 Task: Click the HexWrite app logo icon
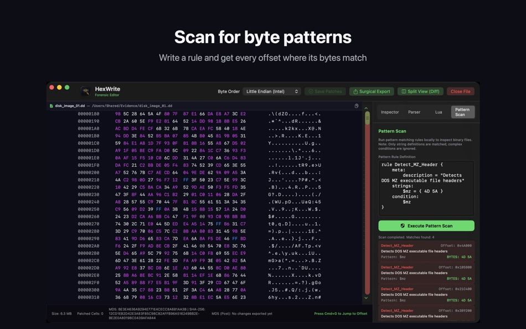coord(85,91)
